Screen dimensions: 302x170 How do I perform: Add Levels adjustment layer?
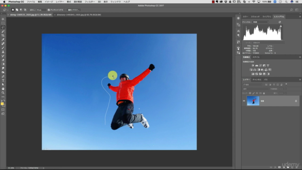point(257,66)
